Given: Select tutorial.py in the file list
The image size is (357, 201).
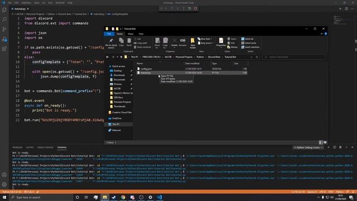Looking at the screenshot, I should click(x=191, y=73).
